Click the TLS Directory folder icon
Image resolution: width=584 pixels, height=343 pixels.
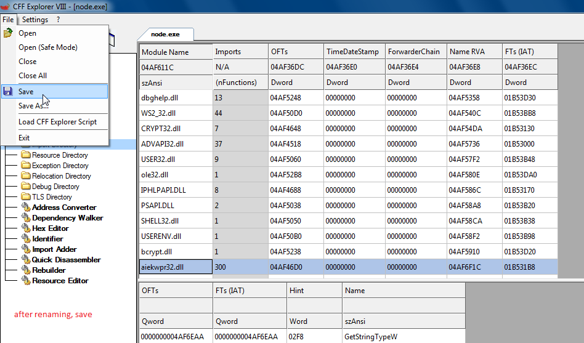[x=26, y=196]
